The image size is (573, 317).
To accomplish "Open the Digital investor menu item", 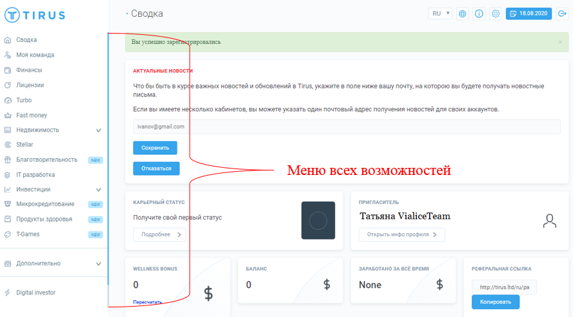I will click(x=36, y=292).
